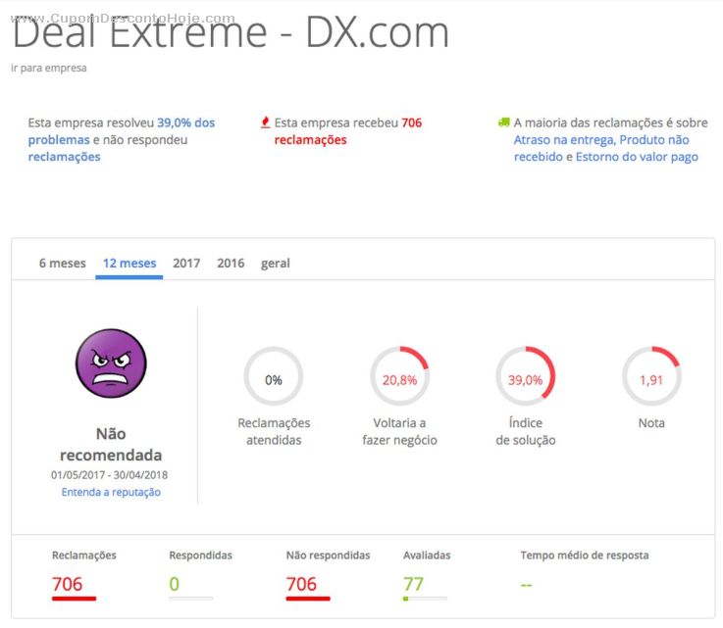Switch to the 6 meses tab
This screenshot has width=723, height=628.
tap(62, 264)
